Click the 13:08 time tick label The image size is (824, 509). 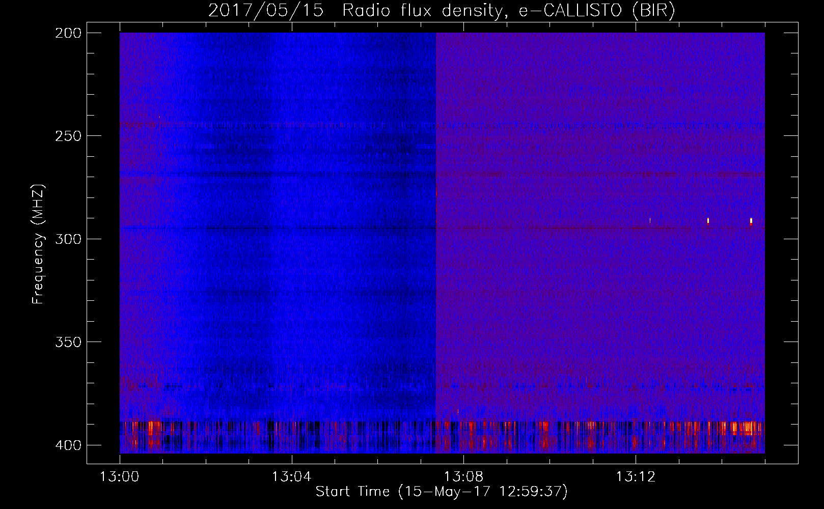pos(463,477)
